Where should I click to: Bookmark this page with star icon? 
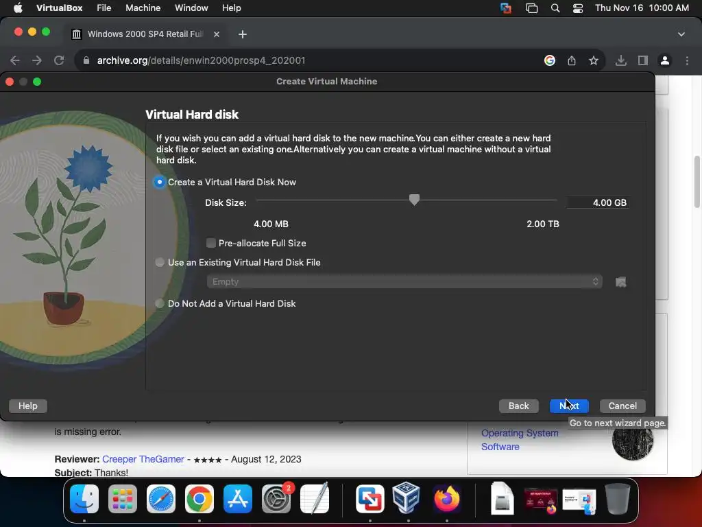(x=594, y=60)
